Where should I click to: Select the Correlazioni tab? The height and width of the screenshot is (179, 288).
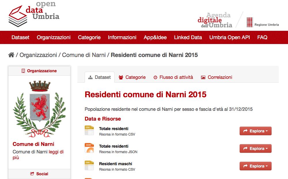tap(217, 77)
